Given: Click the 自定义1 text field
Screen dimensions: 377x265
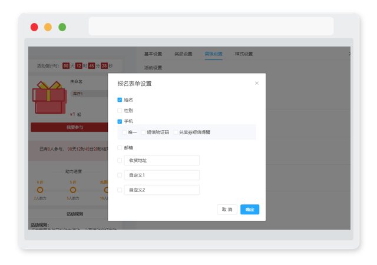Looking at the screenshot, I should point(162,175).
